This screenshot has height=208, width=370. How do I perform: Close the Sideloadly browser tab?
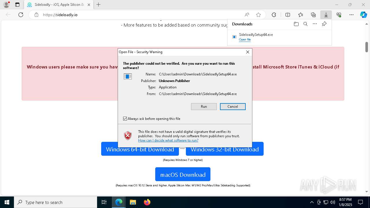coord(89,5)
